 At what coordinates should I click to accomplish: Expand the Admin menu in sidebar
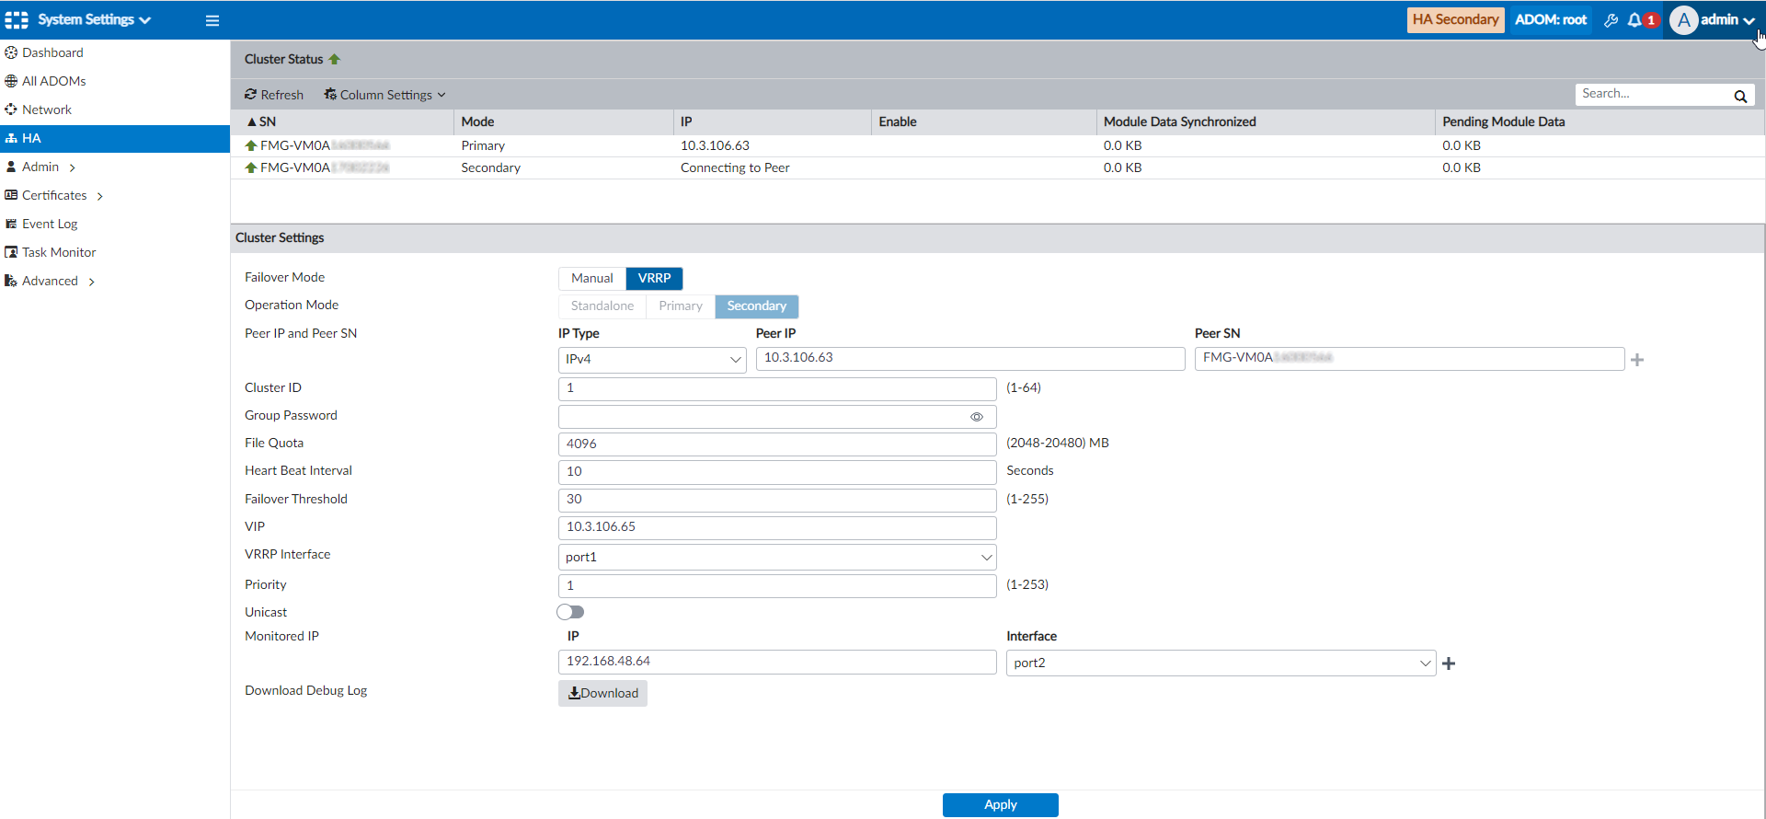coord(40,167)
